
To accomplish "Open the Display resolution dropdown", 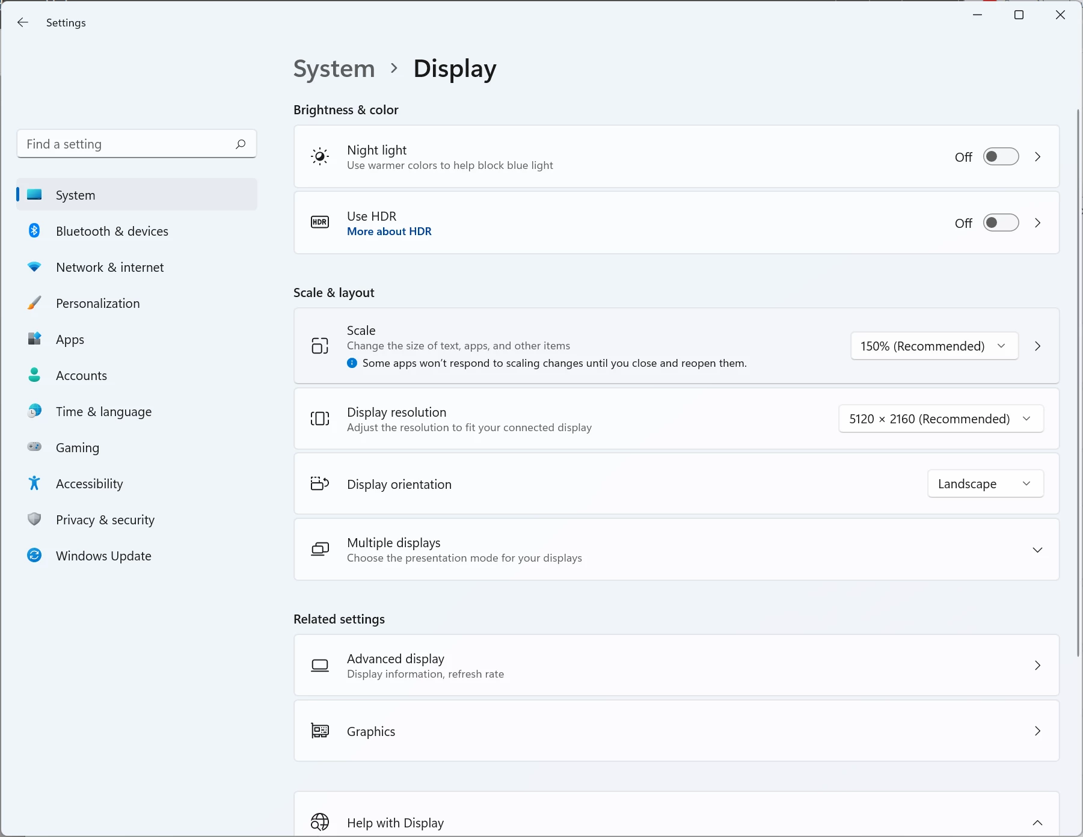I will tap(941, 419).
